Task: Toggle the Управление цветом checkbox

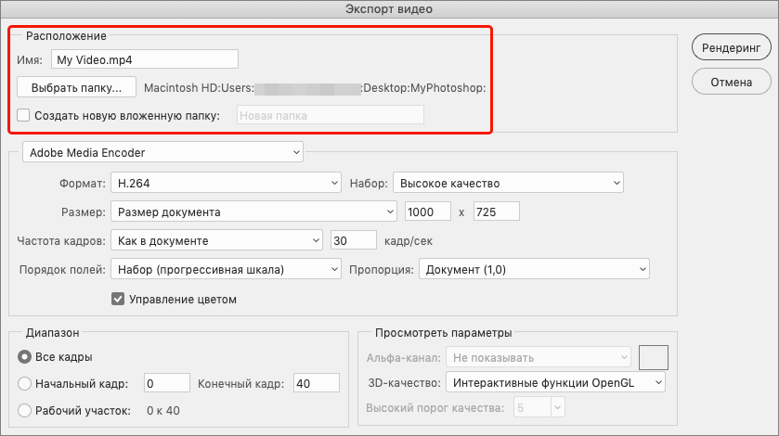Action: pyautogui.click(x=118, y=299)
